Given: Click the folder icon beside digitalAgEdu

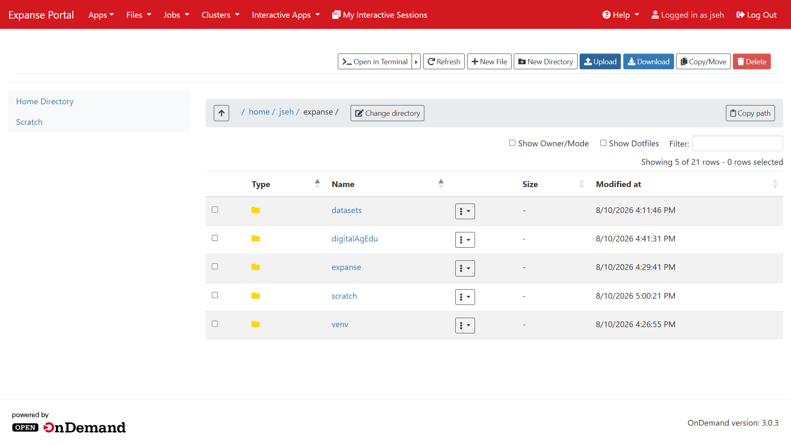Looking at the screenshot, I should [255, 239].
